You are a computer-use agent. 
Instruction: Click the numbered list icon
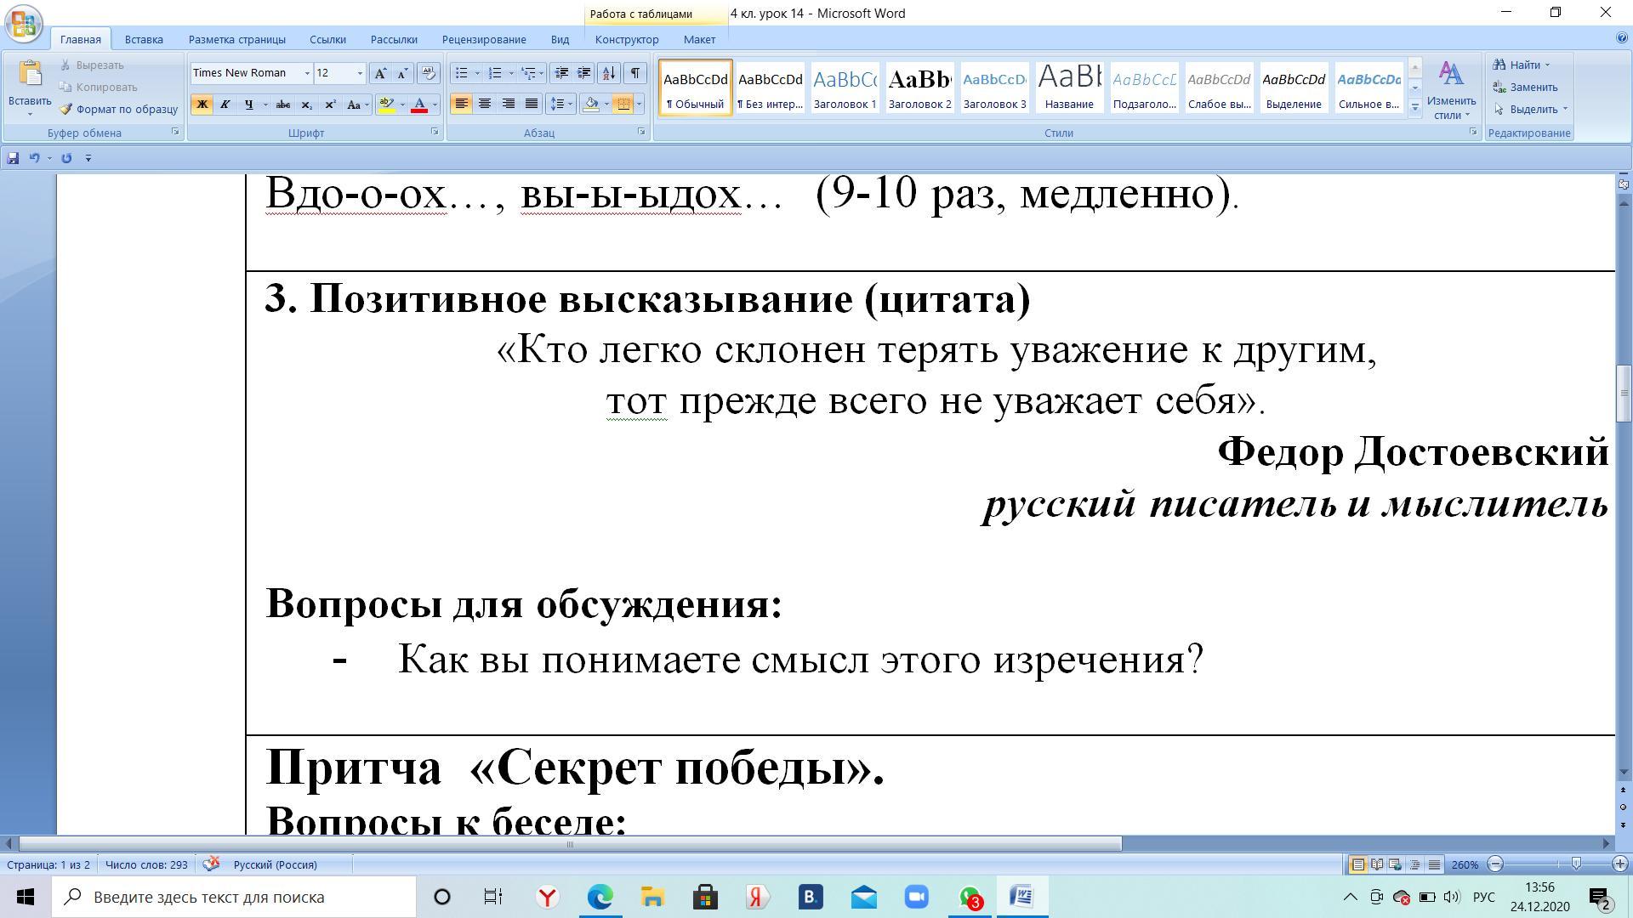[495, 73]
